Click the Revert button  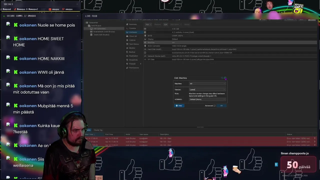coord(187,24)
